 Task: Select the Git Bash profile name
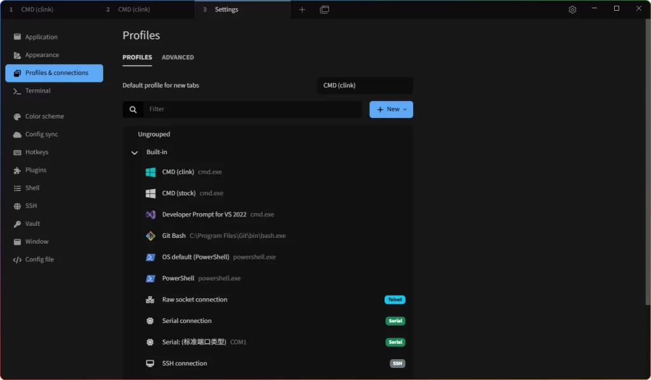pyautogui.click(x=174, y=236)
